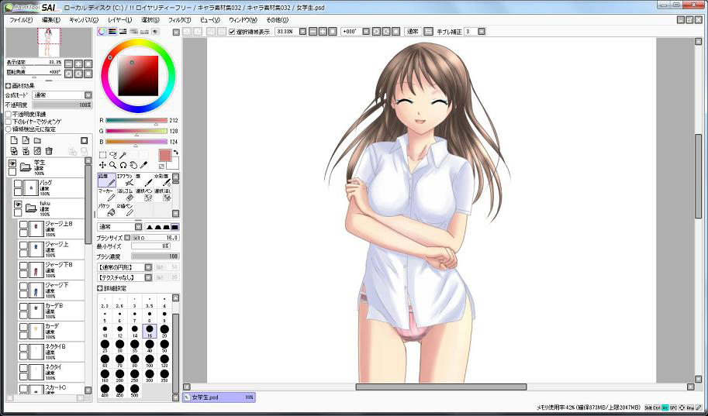This screenshot has height=416, width=708.
Task: Open the フィルタ(T) menu
Action: pos(178,19)
